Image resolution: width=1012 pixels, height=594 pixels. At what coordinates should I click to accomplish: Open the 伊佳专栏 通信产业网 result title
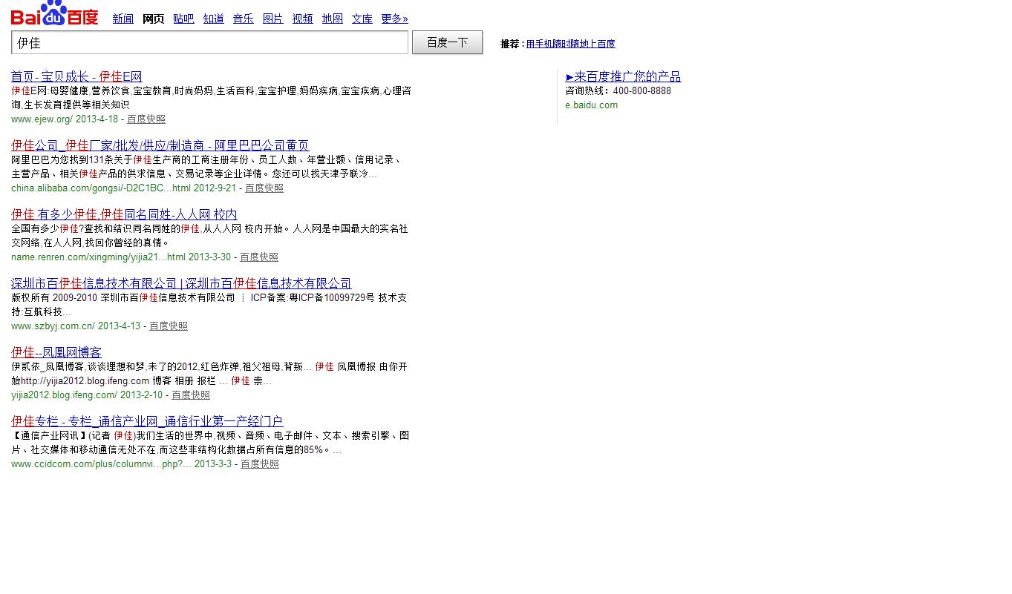point(147,421)
